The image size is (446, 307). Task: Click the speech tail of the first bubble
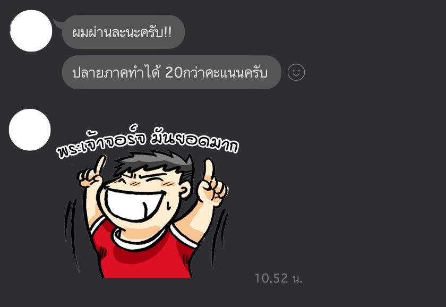tap(58, 24)
